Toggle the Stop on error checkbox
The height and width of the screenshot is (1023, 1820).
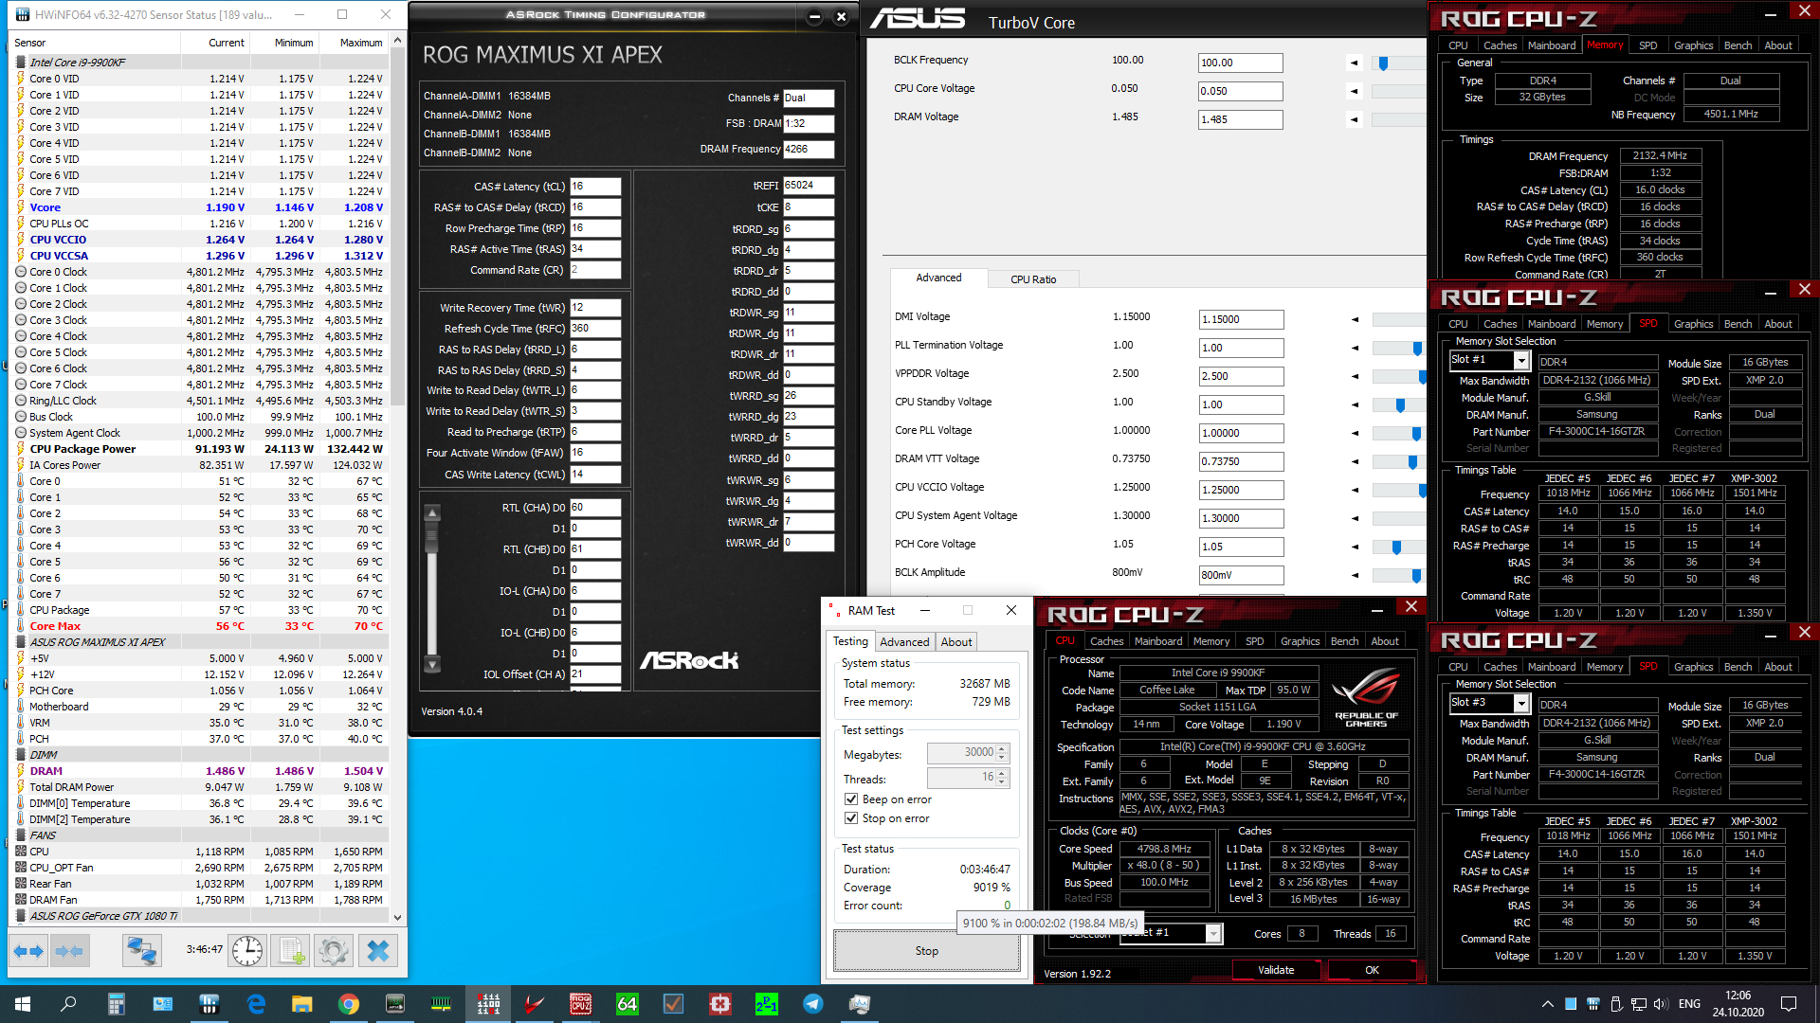click(851, 818)
